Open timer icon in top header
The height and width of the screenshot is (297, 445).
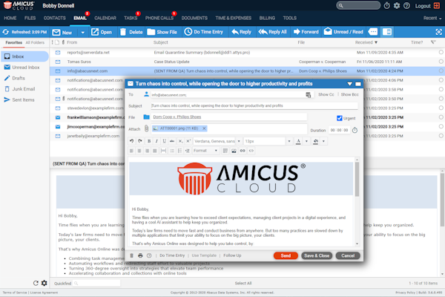tap(387, 5)
